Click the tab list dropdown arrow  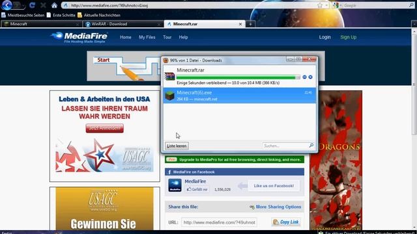414,24
